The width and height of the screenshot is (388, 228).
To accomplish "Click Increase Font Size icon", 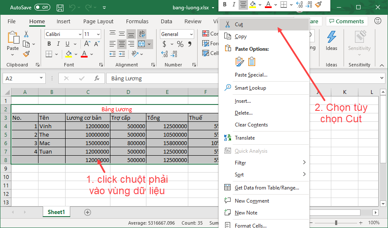I will pos(87,44).
